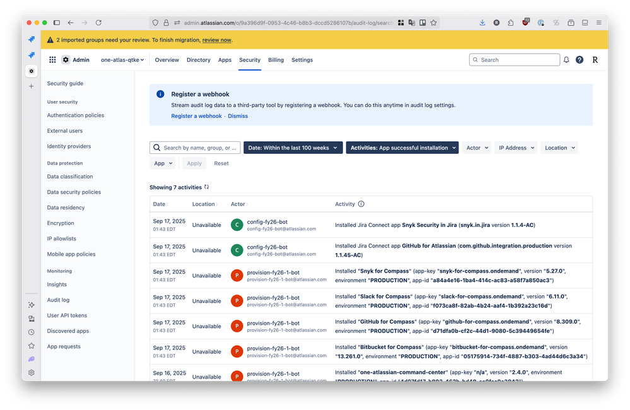Click the Register a webhook link
This screenshot has width=630, height=410.
[x=196, y=116]
